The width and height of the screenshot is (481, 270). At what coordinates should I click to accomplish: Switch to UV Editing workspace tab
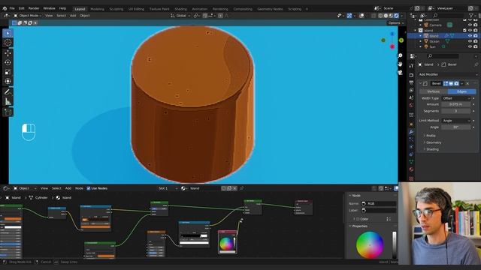(x=136, y=9)
